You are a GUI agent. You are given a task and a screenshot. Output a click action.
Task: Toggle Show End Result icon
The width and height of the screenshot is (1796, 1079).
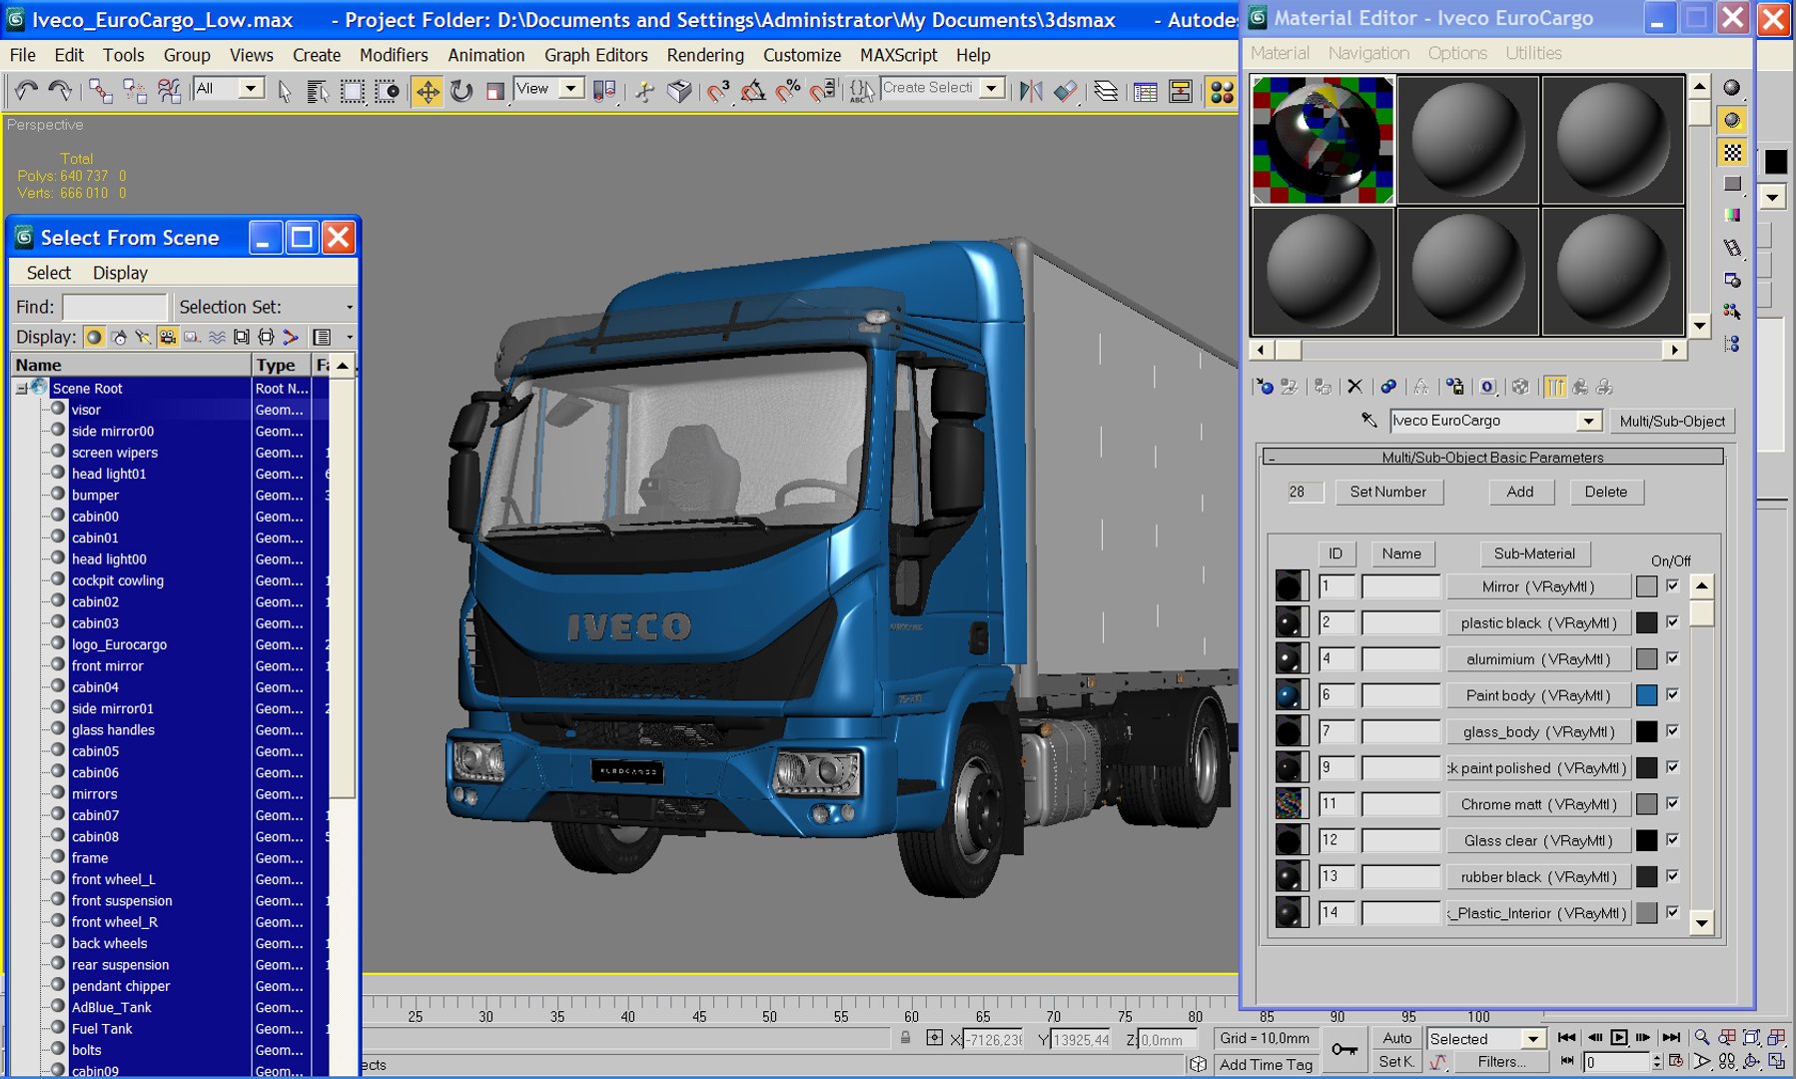click(x=1555, y=387)
